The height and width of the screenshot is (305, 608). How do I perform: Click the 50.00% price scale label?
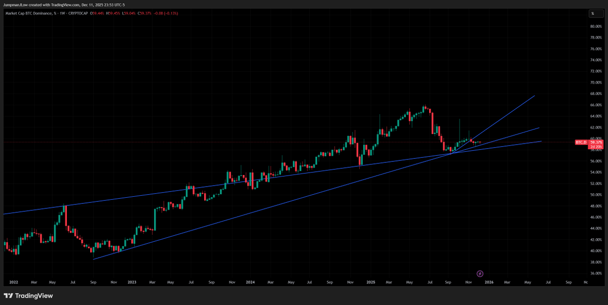(x=595, y=195)
